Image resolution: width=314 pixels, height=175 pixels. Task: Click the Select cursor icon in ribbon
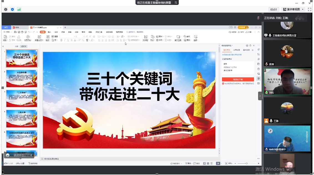click(196, 37)
